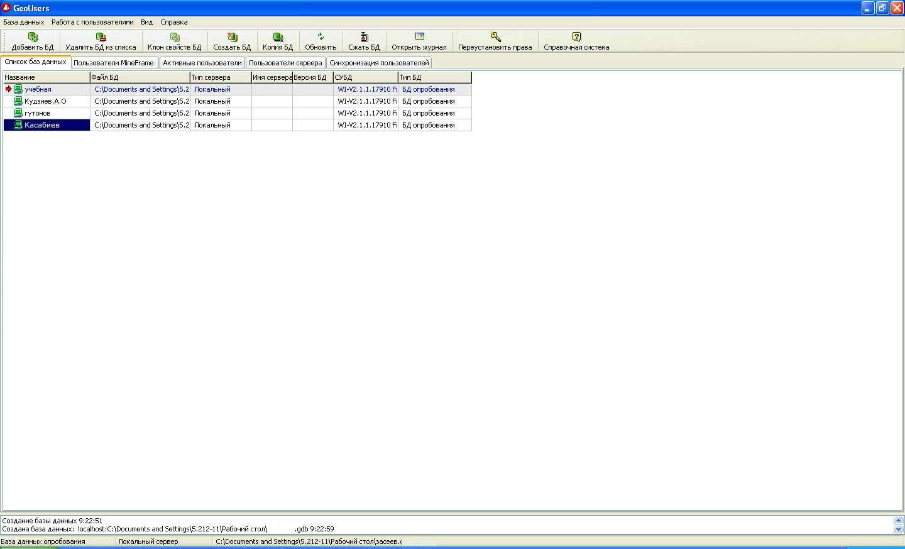Select the Кудзиев.А.О database row
905x549 pixels.
pyautogui.click(x=45, y=101)
